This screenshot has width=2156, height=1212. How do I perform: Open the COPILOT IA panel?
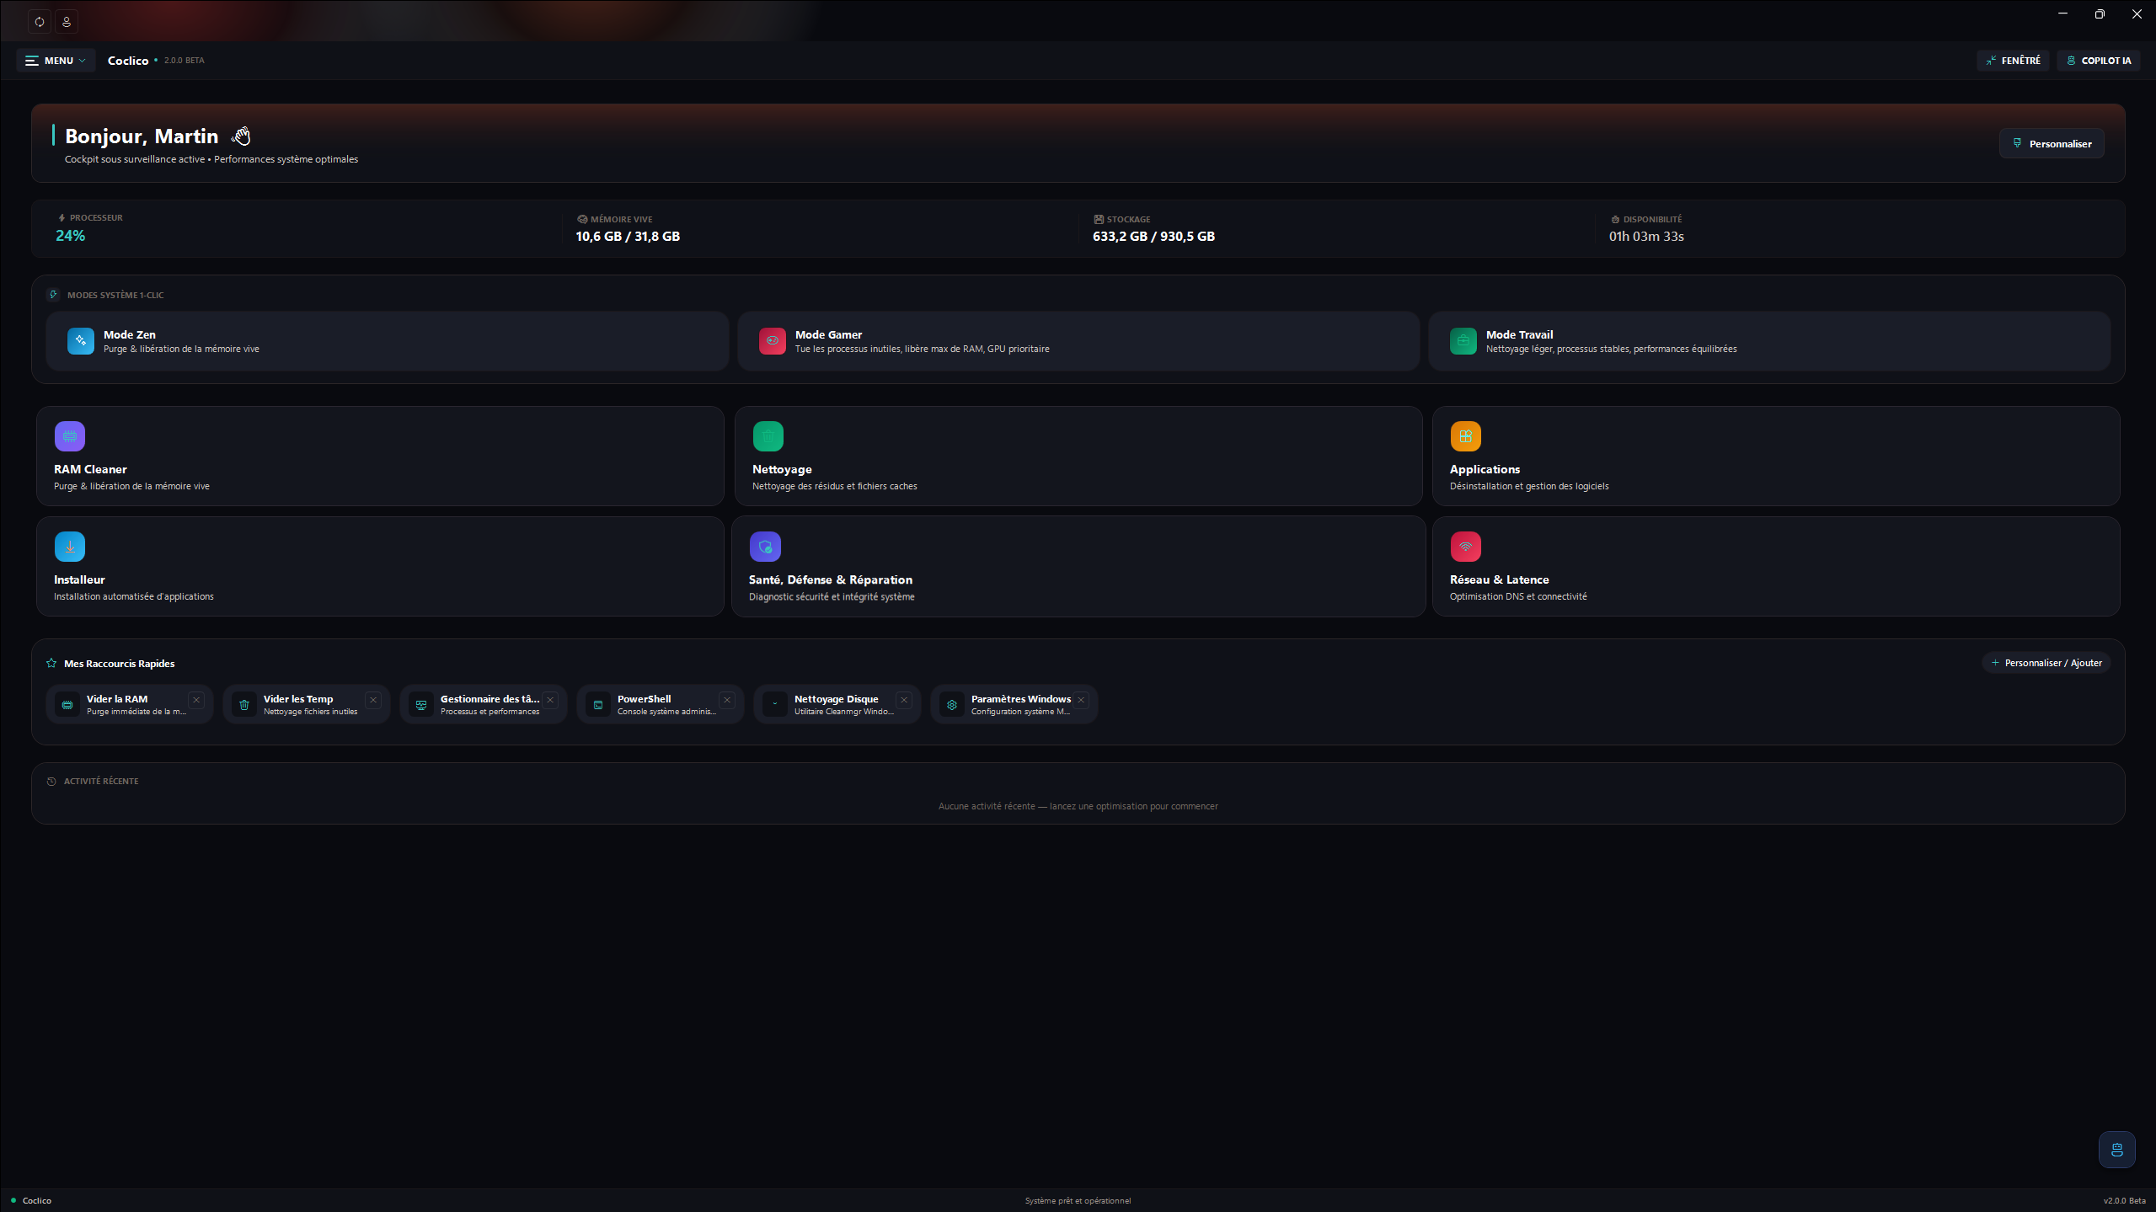coord(2098,61)
